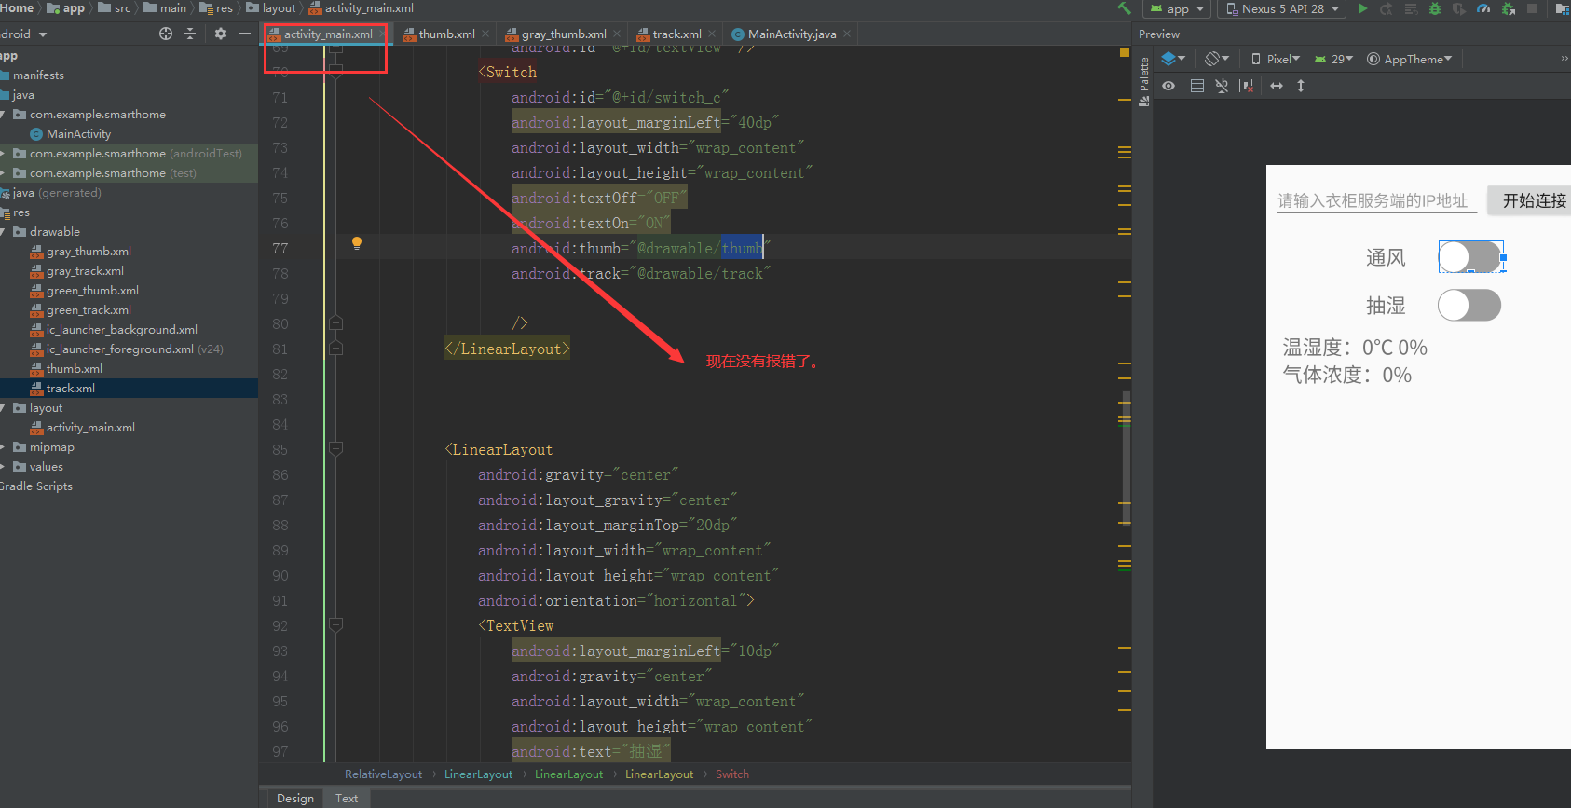The height and width of the screenshot is (808, 1571).
Task: Open Pixel device selector dropdown
Action: (x=1275, y=59)
